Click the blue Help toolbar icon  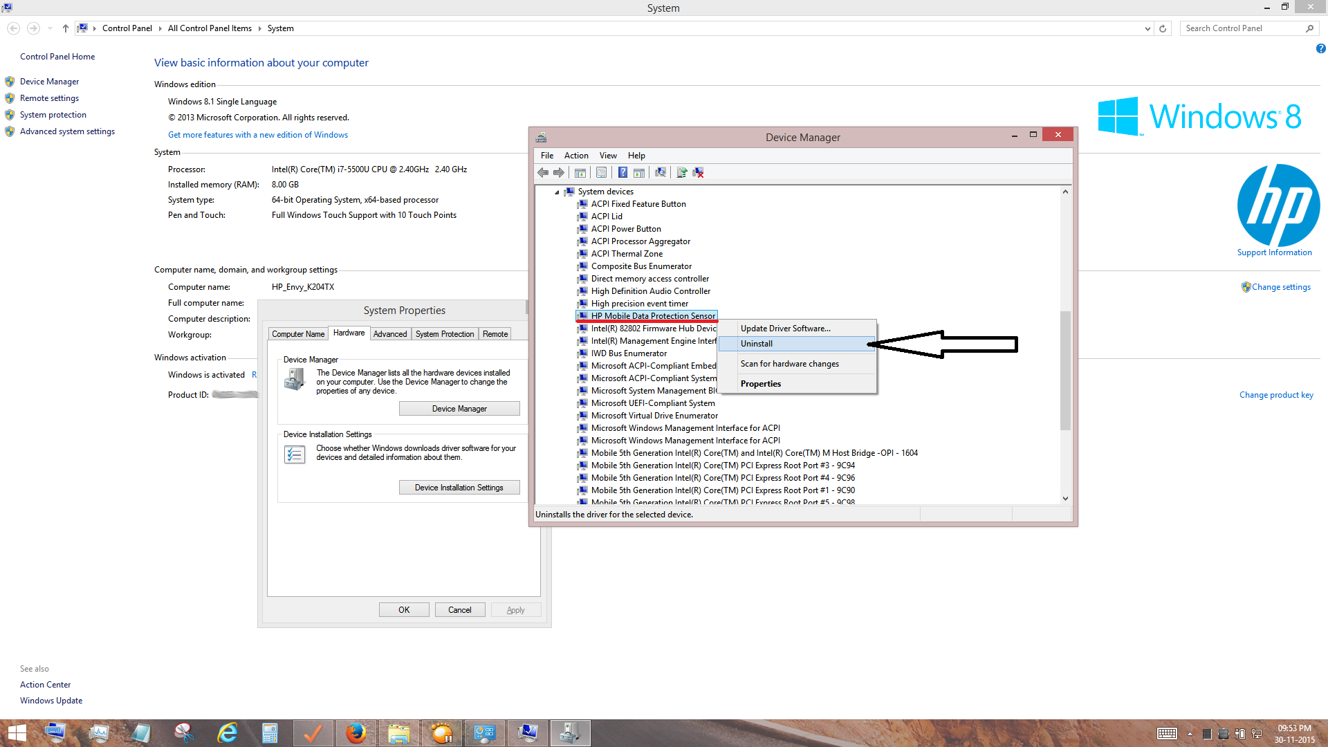tap(622, 172)
